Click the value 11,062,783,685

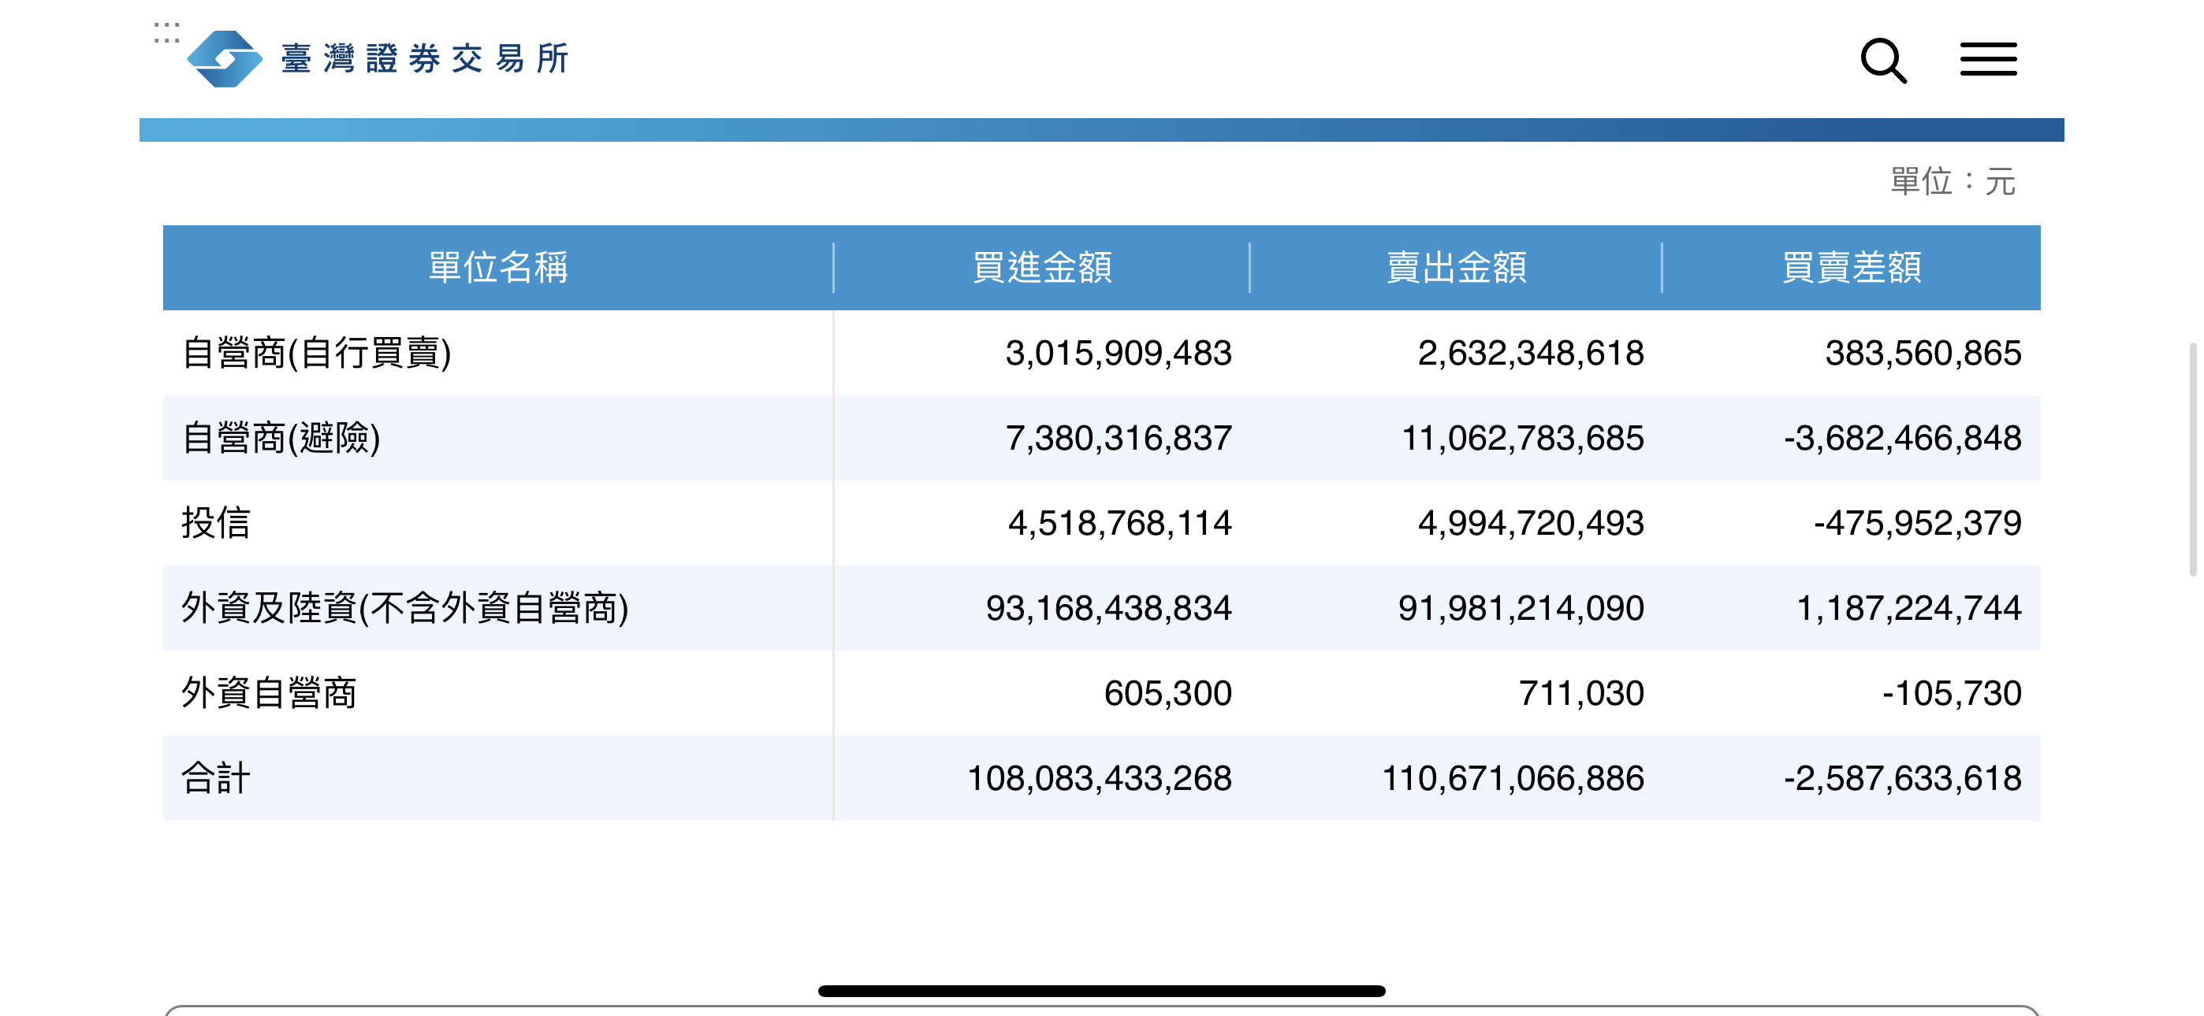tap(1523, 438)
